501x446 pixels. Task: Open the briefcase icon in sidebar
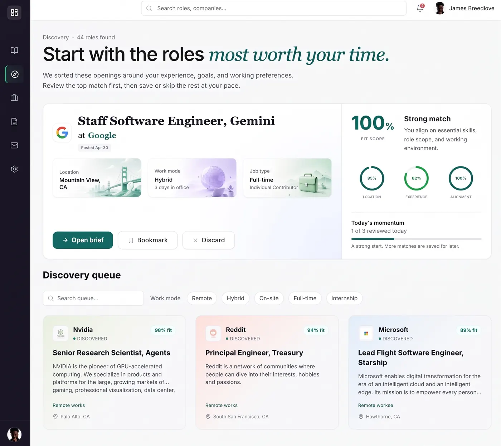pos(14,98)
